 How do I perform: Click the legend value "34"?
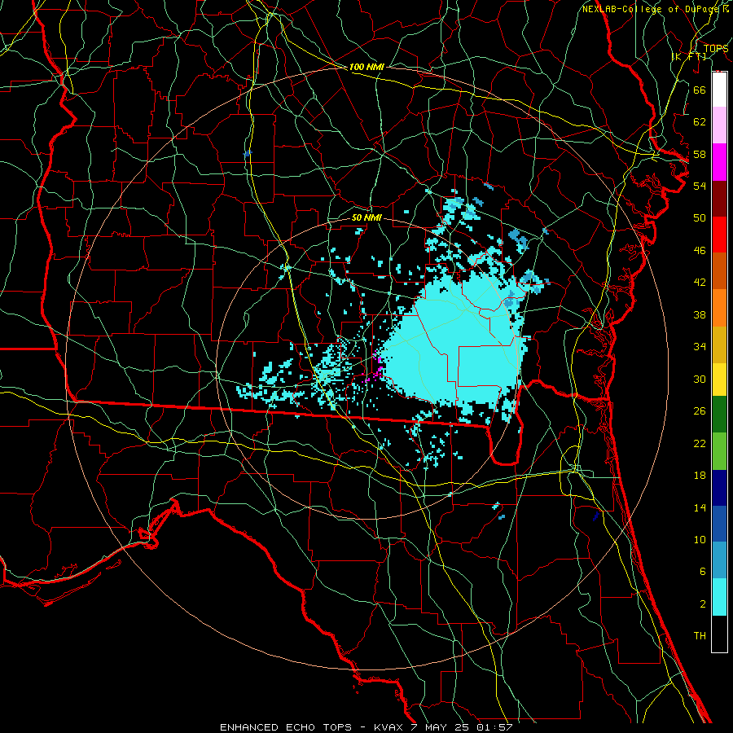(700, 346)
